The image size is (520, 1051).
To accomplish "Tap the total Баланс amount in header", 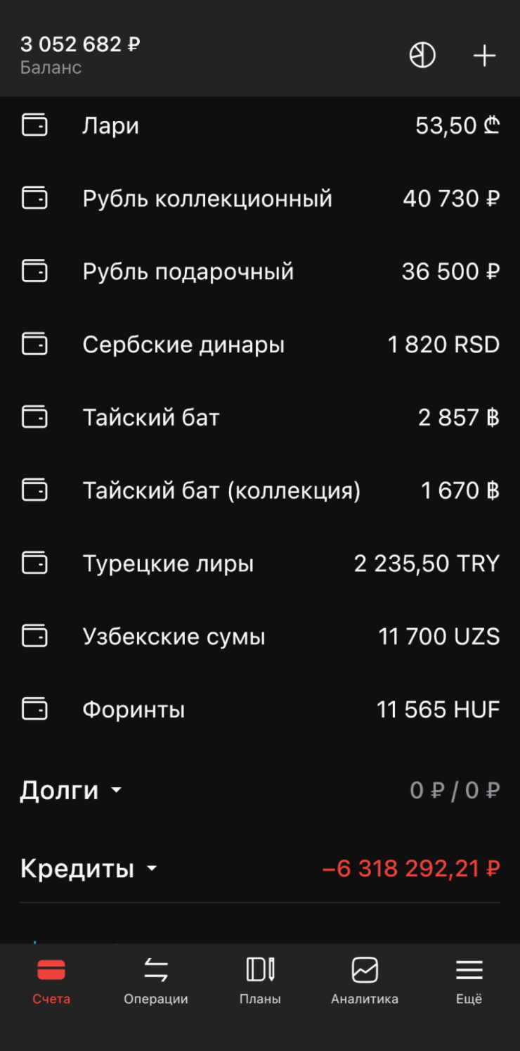I will tap(80, 45).
